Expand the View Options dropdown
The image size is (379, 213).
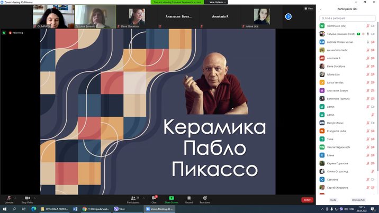coord(218,2)
